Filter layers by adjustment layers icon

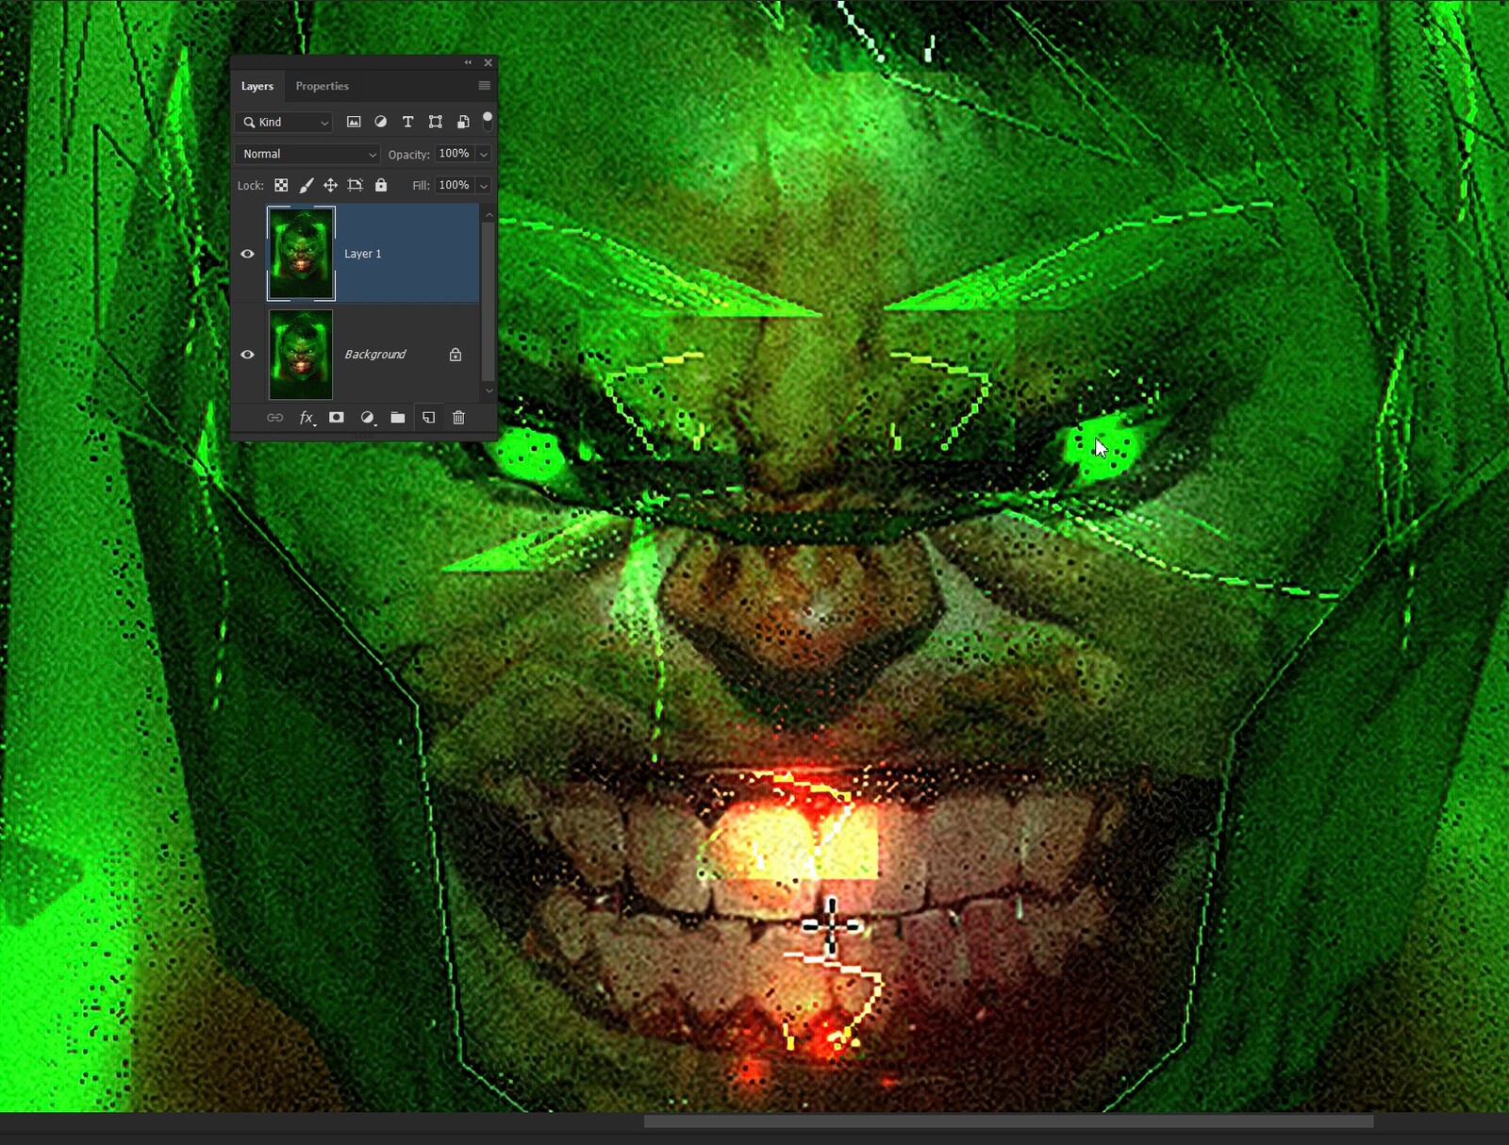pyautogui.click(x=381, y=122)
